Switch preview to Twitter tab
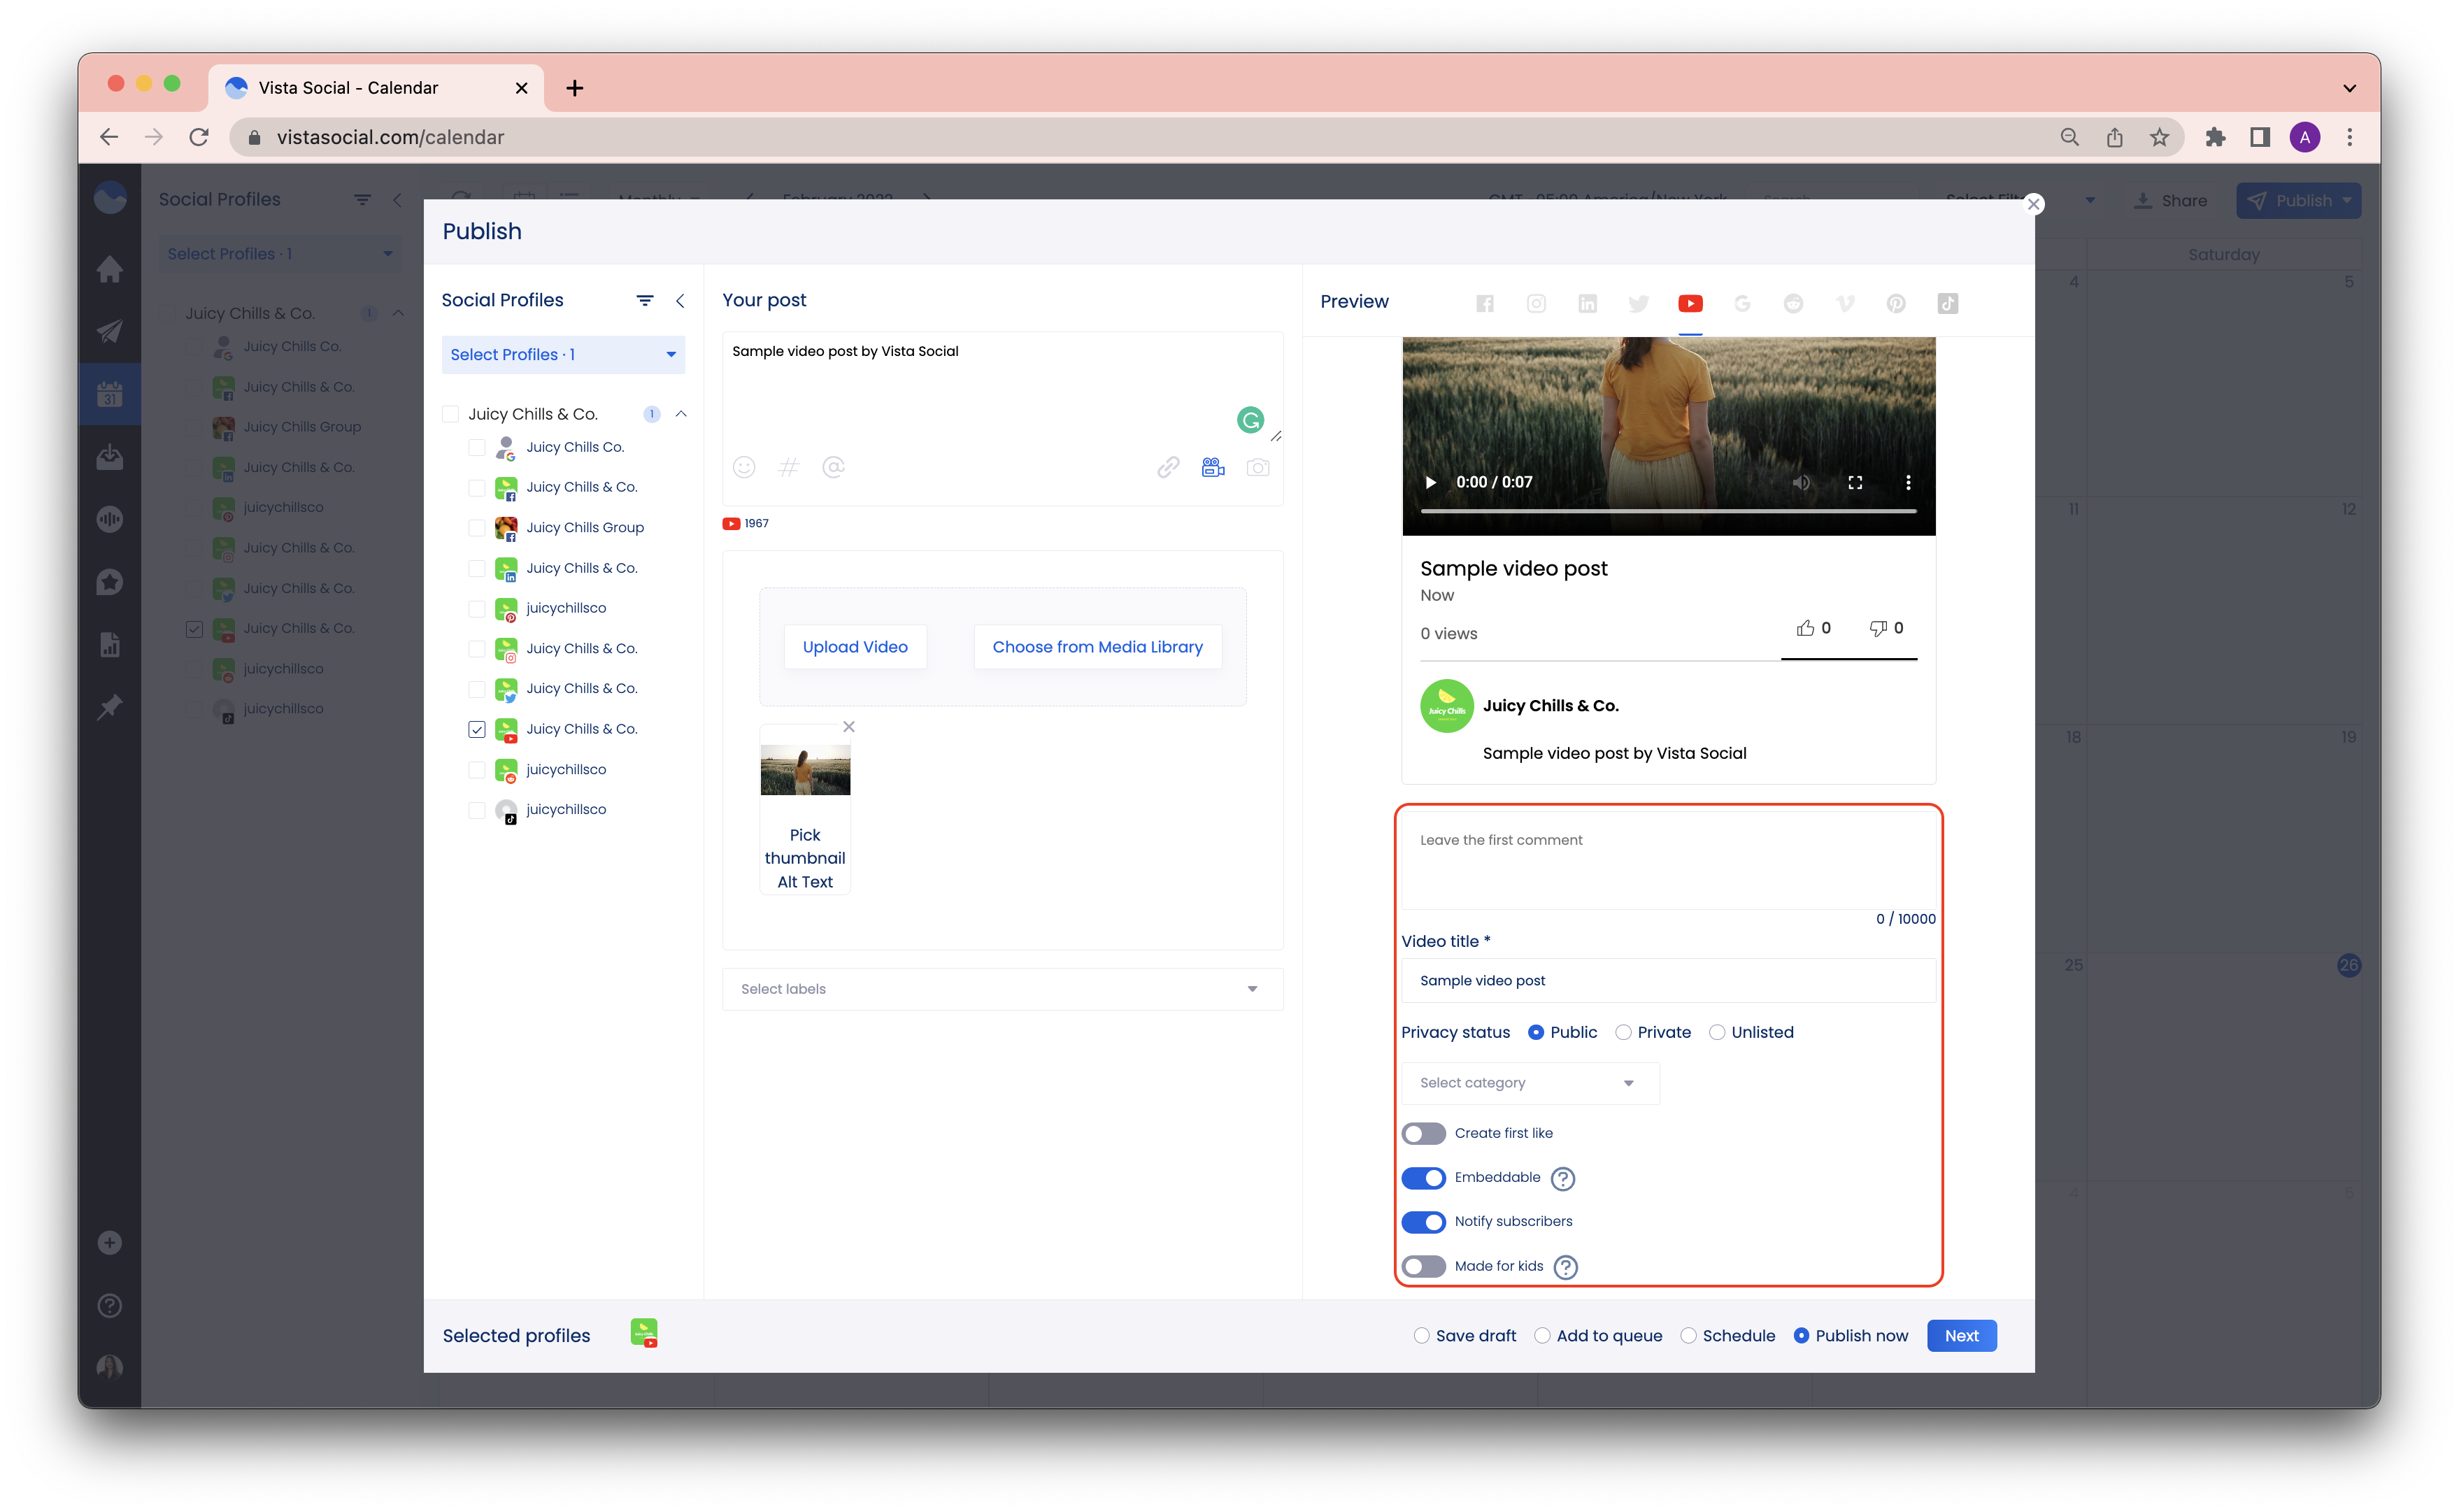 (x=1638, y=303)
